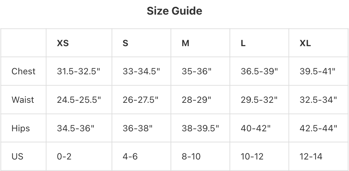Image resolution: width=349 pixels, height=171 pixels.
Task: Select S waist value 26-27.5"
Action: 141,100
